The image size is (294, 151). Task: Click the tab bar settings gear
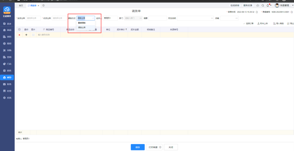(x=44, y=5)
